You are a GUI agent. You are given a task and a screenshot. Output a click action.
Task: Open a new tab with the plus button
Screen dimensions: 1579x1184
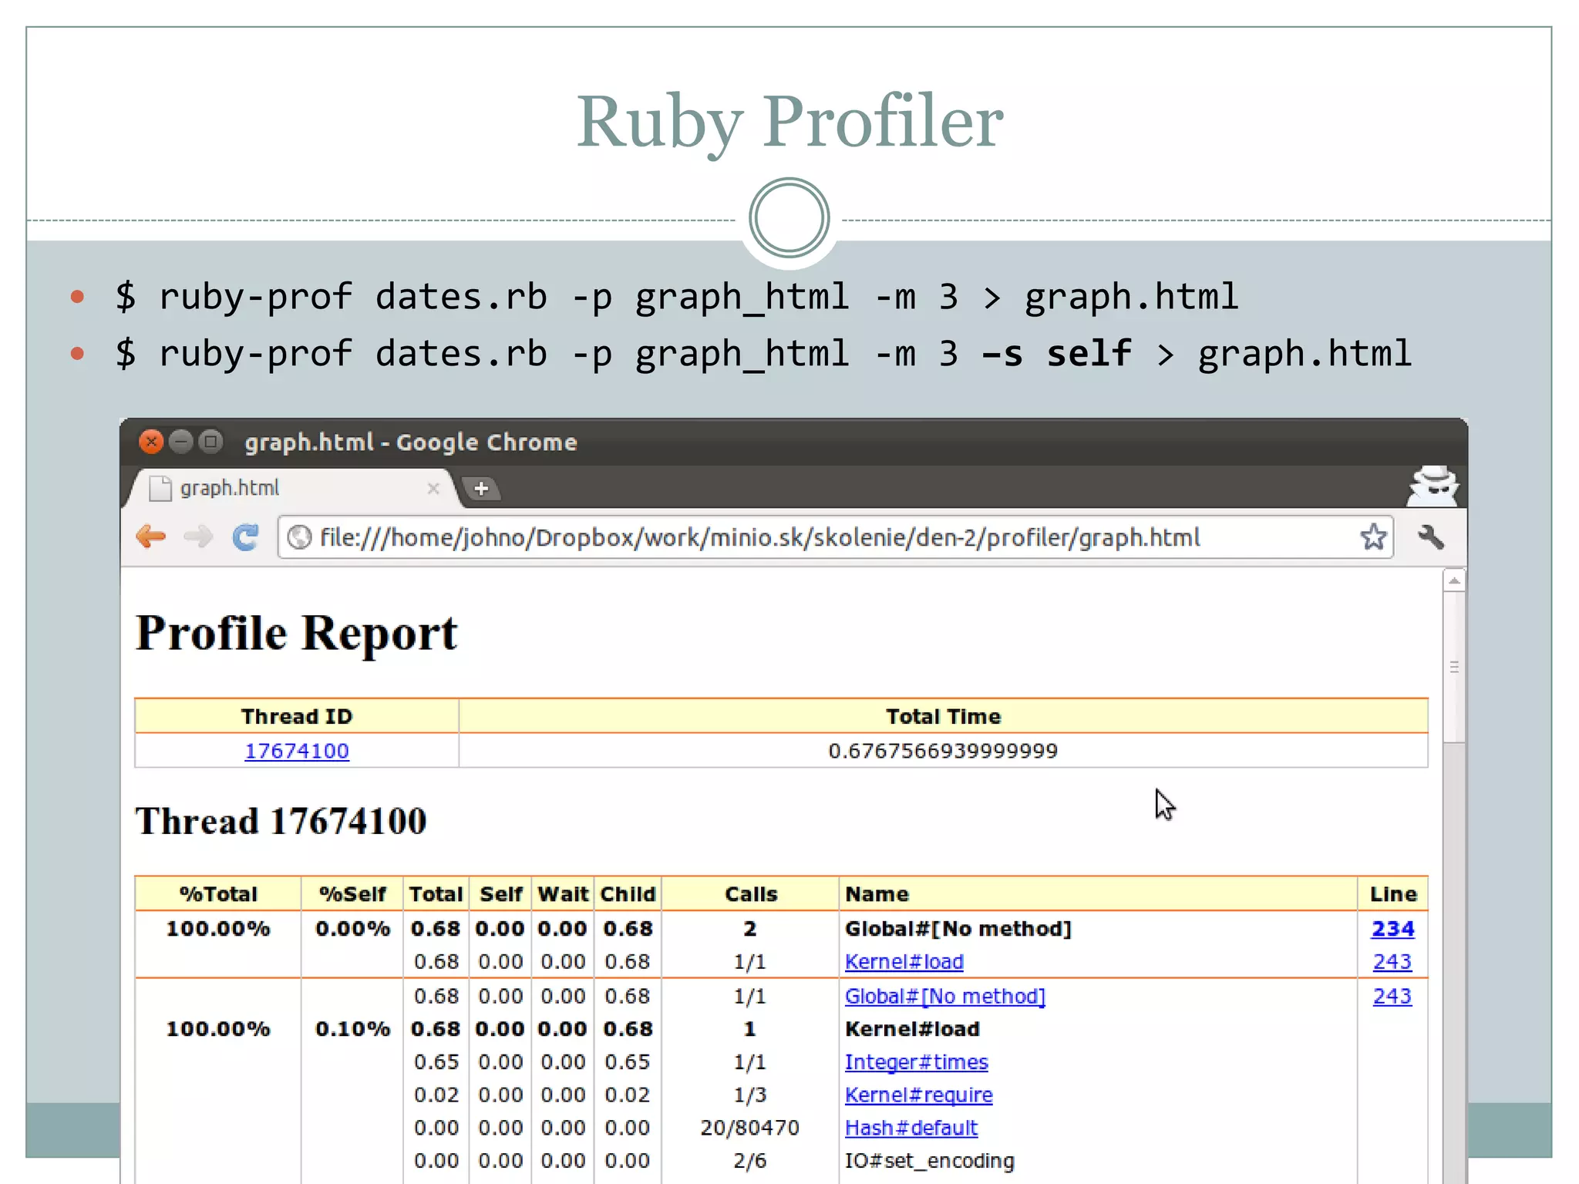[481, 488]
